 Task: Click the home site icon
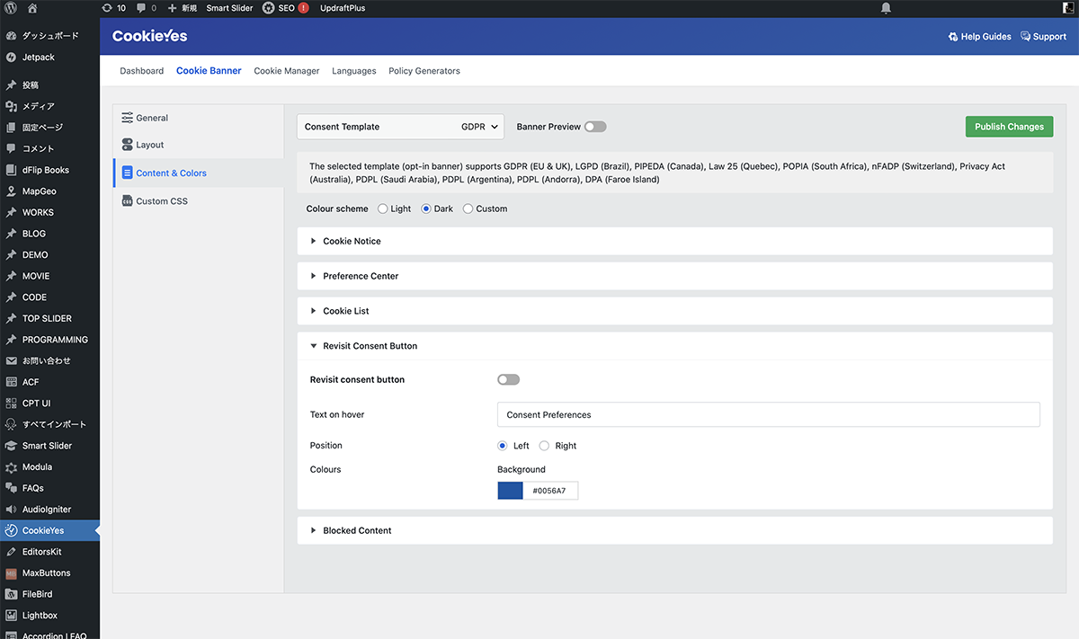[32, 8]
